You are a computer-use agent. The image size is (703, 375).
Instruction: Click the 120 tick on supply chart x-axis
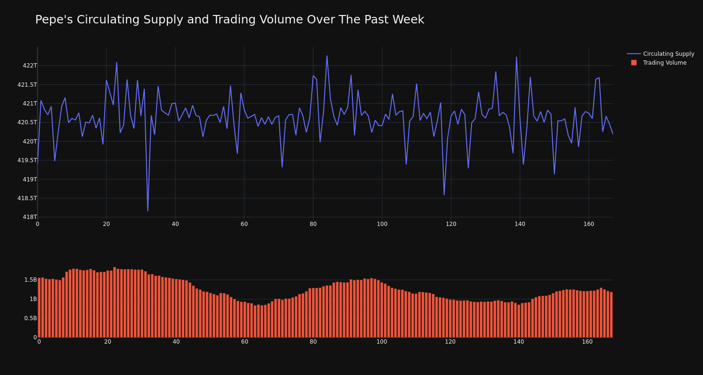tap(451, 224)
